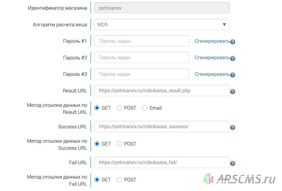Click Сгенерировать link for Пароль #3
The width and height of the screenshot is (282, 191).
tap(212, 74)
